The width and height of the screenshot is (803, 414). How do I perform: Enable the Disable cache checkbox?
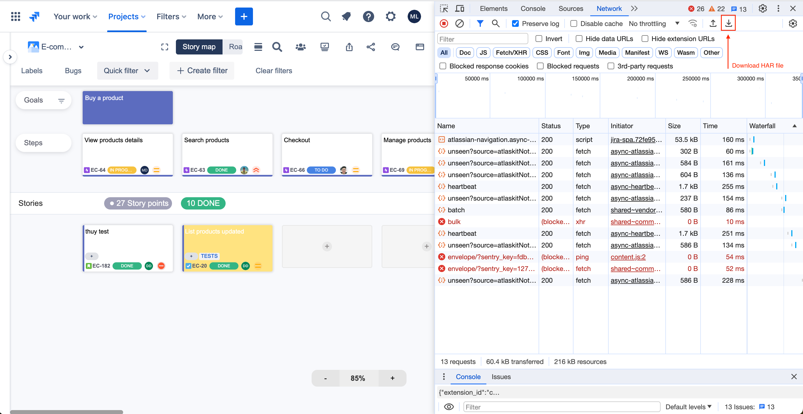coord(573,23)
